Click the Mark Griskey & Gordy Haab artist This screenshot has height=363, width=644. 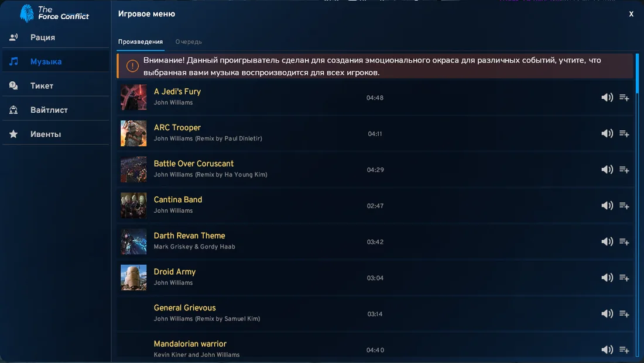coord(194,247)
